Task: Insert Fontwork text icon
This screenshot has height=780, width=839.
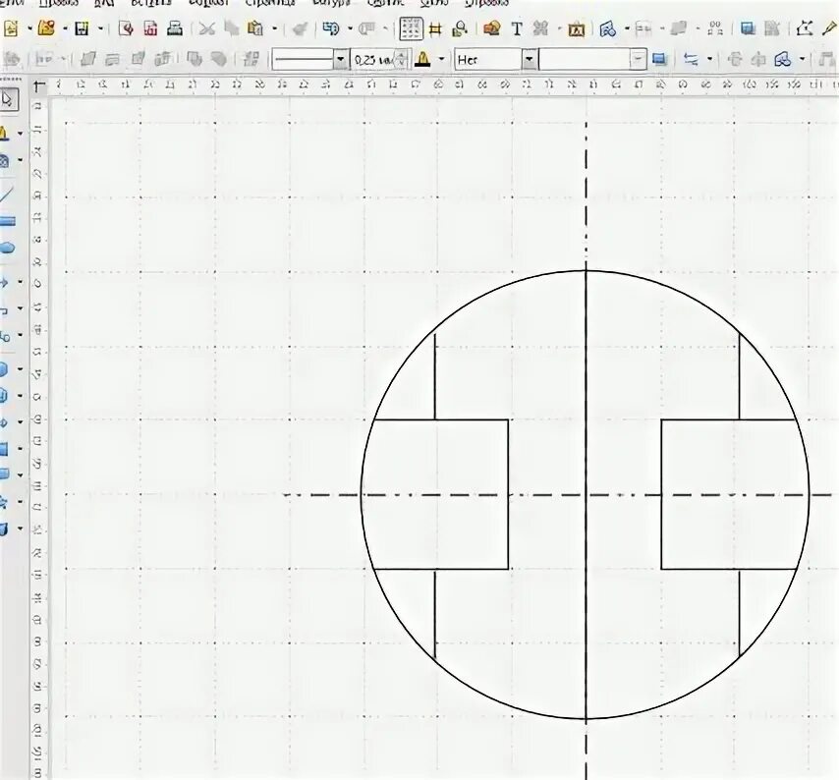Action: coord(577,28)
